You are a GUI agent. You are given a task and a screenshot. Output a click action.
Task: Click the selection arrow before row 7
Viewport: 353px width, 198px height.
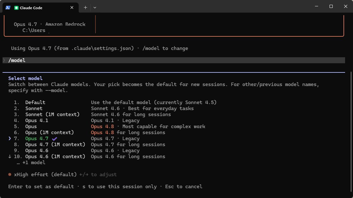point(10,139)
